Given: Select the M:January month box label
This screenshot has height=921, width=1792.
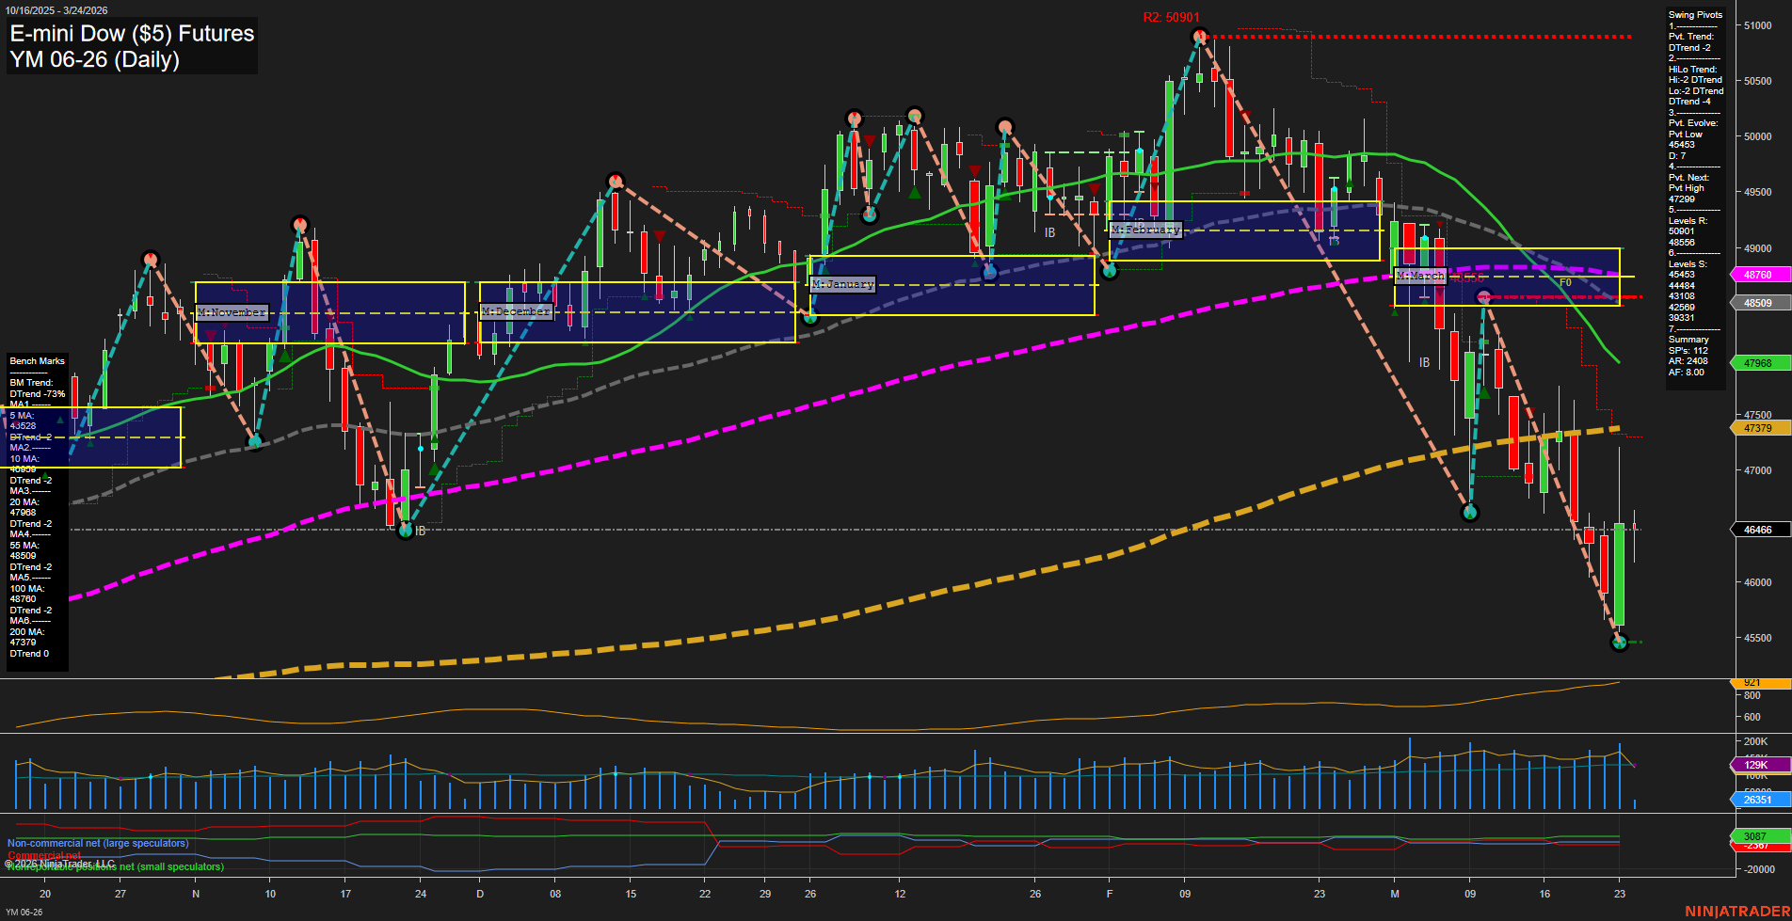Looking at the screenshot, I should point(841,283).
